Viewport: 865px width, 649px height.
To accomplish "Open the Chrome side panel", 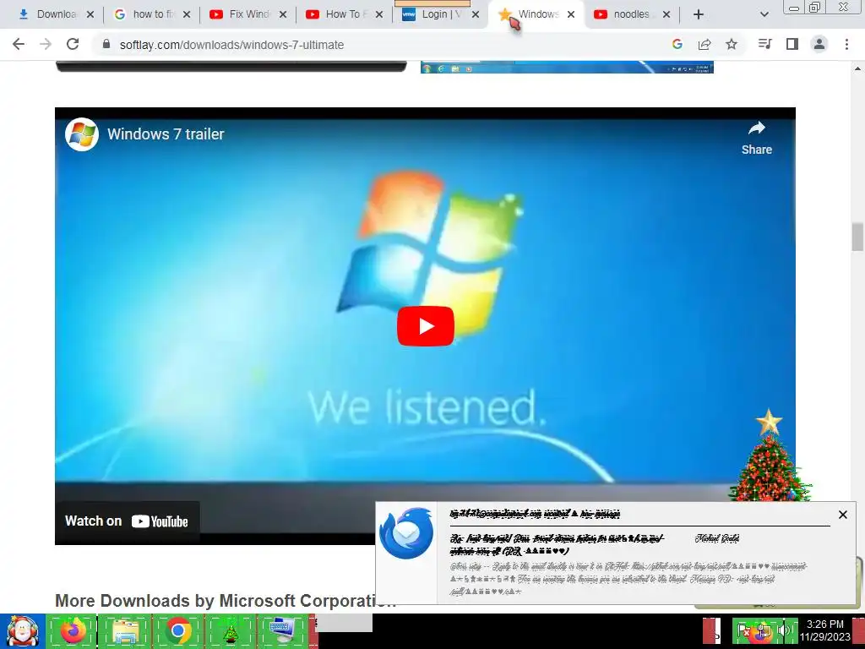I will pos(792,44).
